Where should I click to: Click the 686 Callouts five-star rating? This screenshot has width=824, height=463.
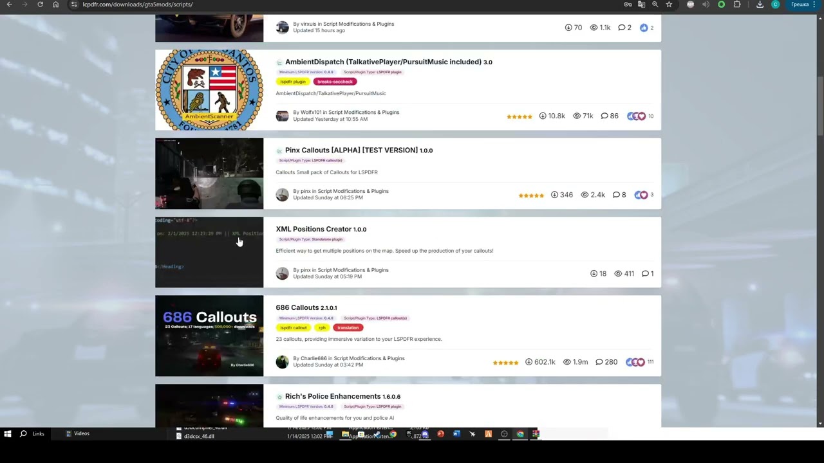click(505, 363)
